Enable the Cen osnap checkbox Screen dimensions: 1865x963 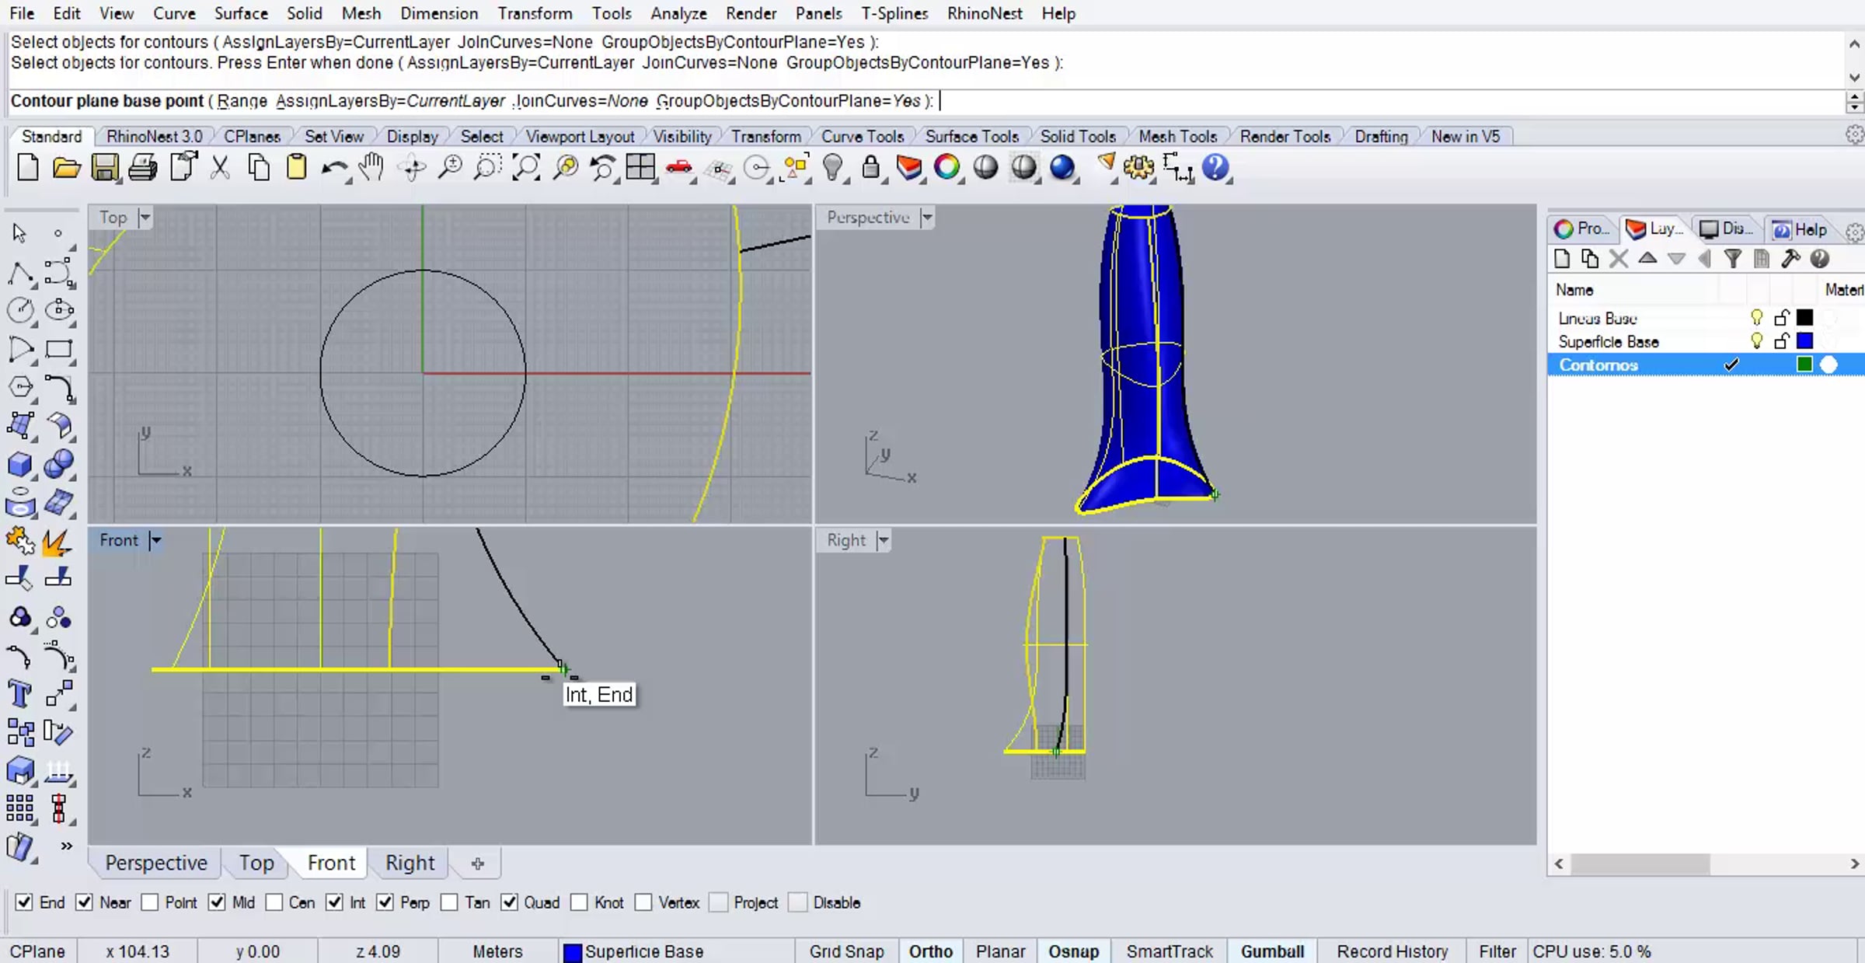[274, 902]
